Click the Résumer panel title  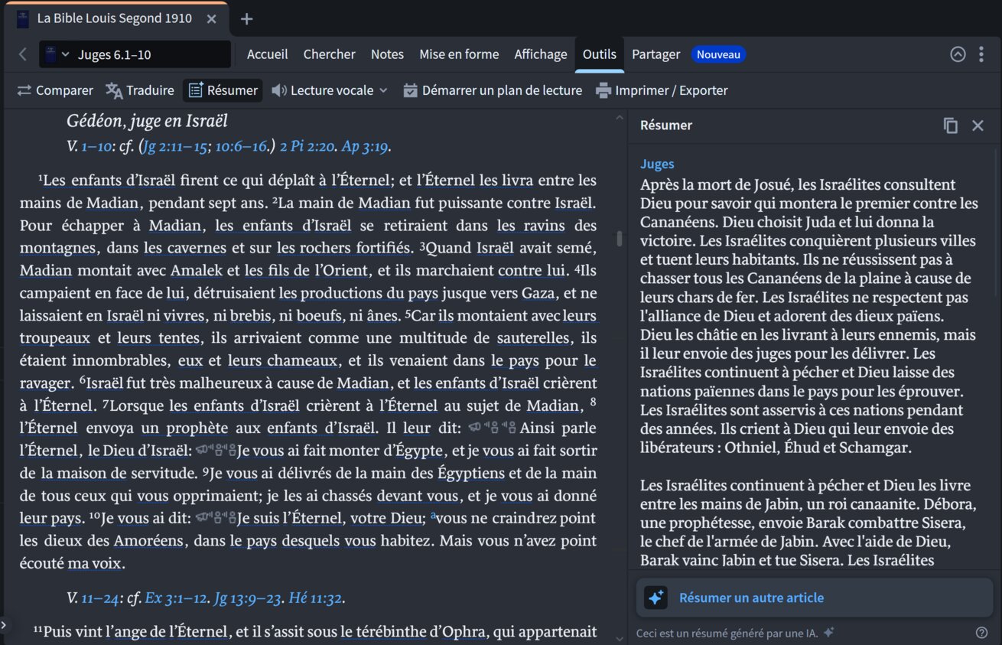click(x=665, y=125)
